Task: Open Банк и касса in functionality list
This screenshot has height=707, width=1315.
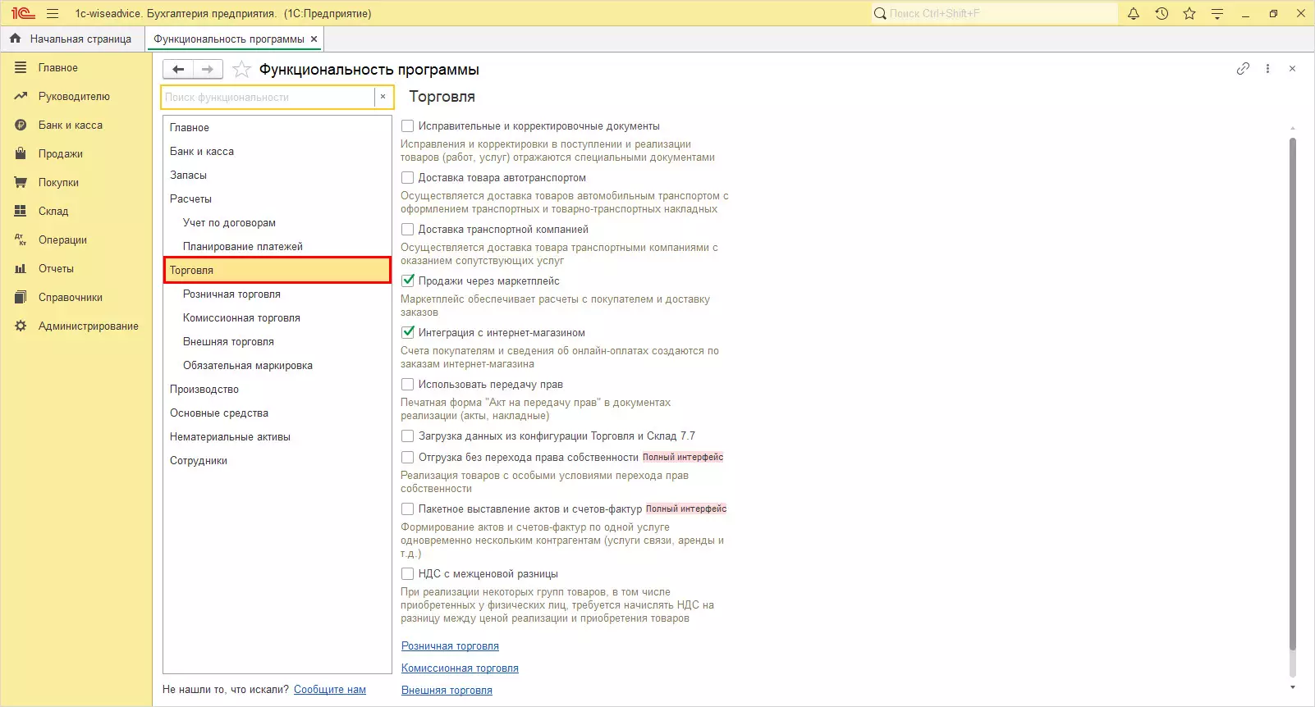Action: tap(277, 151)
